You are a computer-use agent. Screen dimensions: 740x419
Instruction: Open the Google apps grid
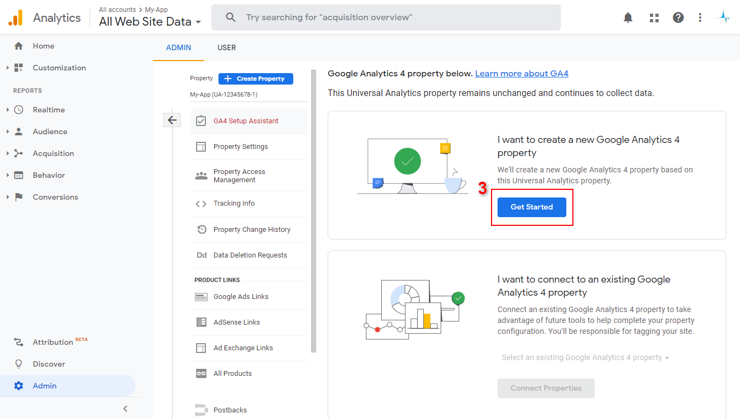pos(654,17)
